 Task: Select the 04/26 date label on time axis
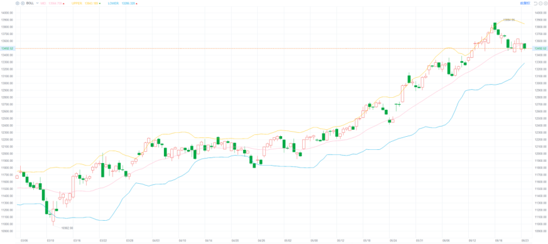coord(261,240)
